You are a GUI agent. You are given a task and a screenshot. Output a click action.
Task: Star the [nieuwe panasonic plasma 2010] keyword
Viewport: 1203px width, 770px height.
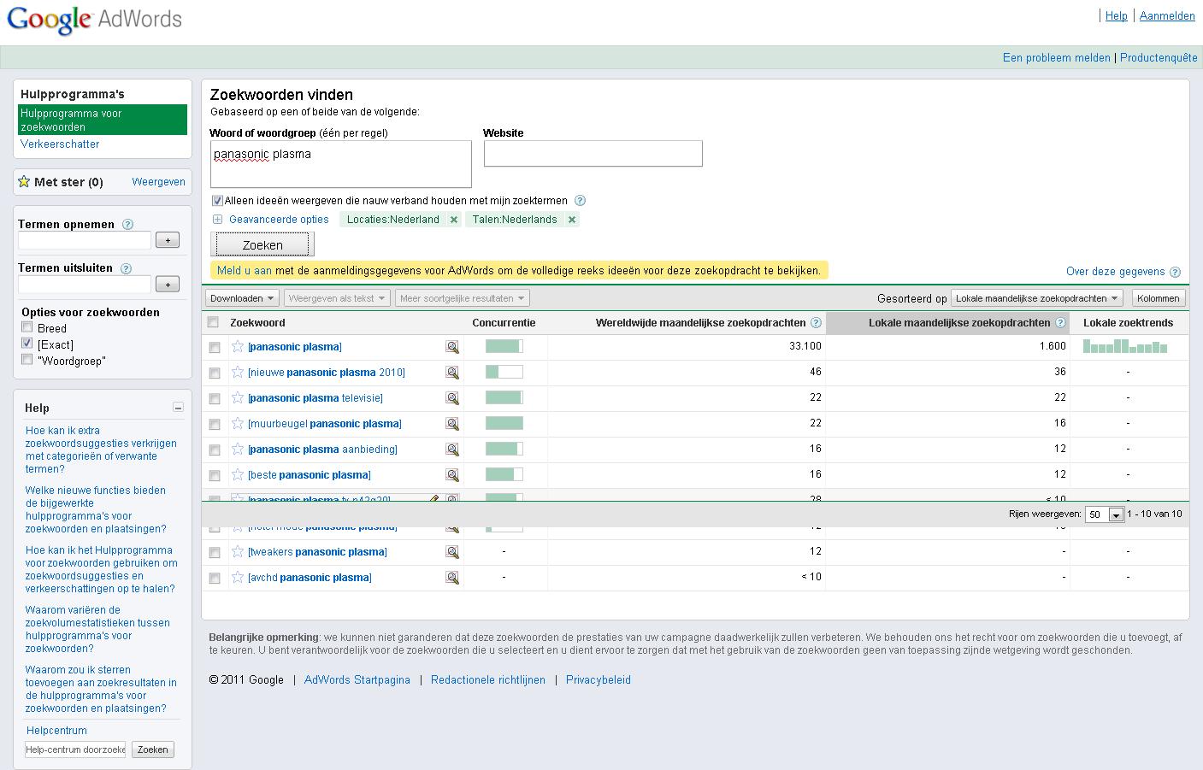(238, 373)
